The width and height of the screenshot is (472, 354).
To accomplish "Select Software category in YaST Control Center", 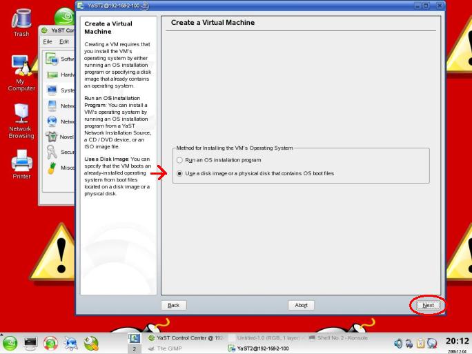I will click(59, 59).
